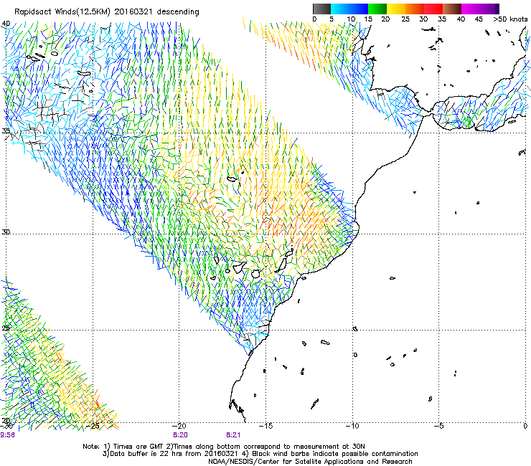Click the '45' label under the color scale
The height and width of the screenshot is (466, 531).
[x=479, y=19]
